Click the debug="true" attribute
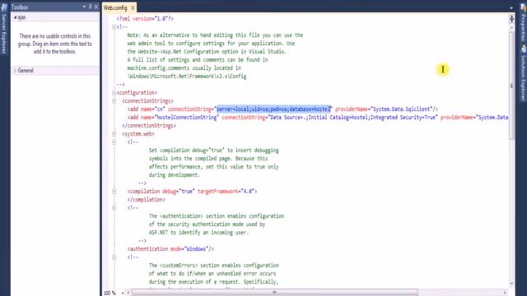 (179, 192)
